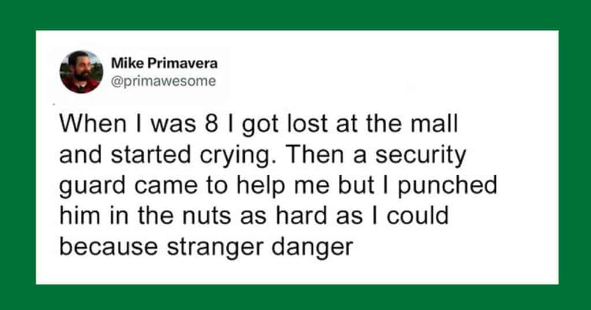Click the word "punched" in the tweet
Image resolution: width=591 pixels, height=310 pixels.
click(x=447, y=187)
